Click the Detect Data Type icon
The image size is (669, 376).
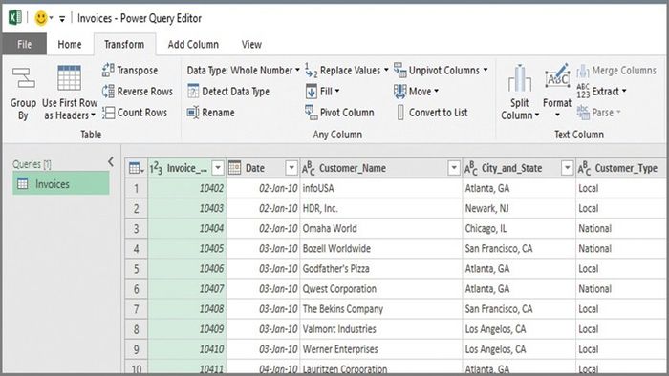click(193, 91)
